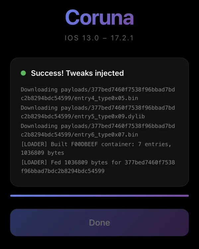Click the blue left end of progress bar

(13, 196)
